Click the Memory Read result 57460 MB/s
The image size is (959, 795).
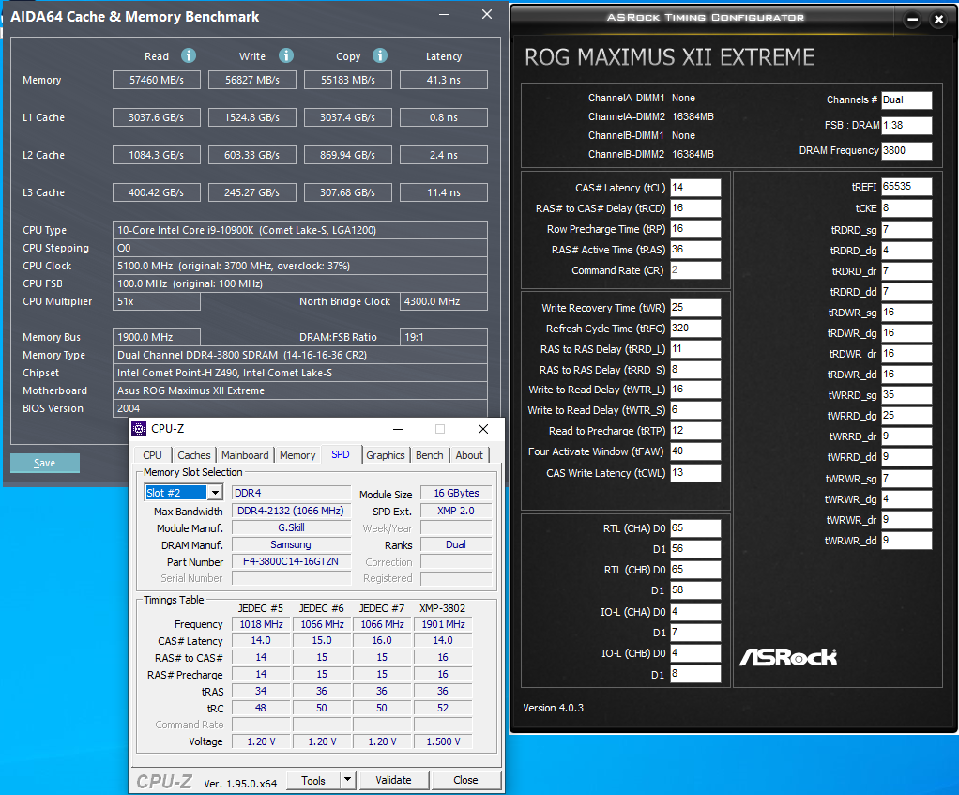[x=157, y=80]
